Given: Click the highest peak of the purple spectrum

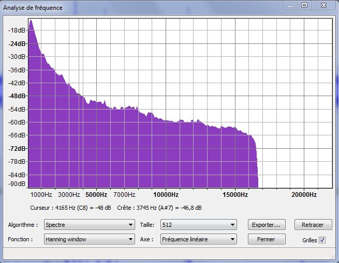Looking at the screenshot, I should [x=31, y=21].
